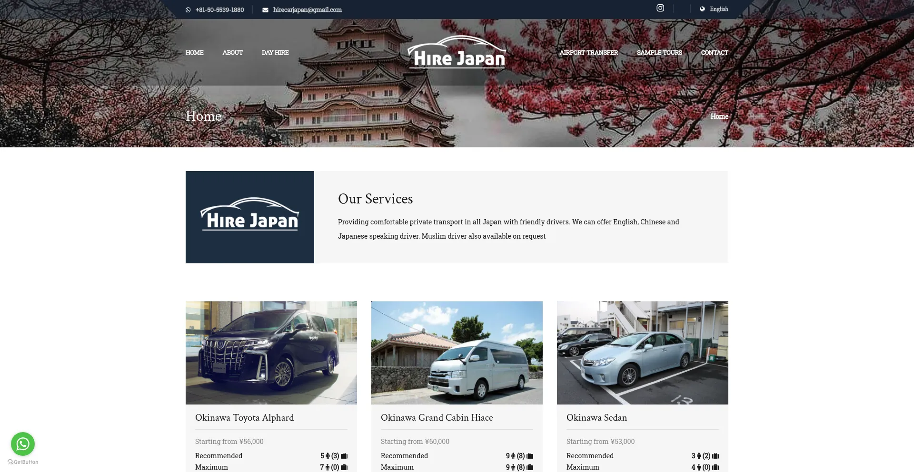Click the green WhatsApp chat button
Viewport: 914px width, 472px height.
[23, 444]
